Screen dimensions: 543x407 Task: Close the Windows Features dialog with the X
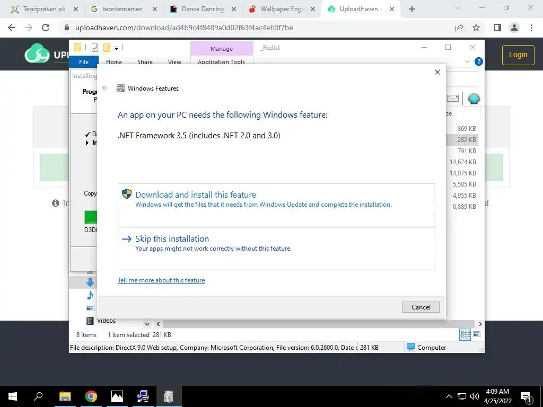[437, 72]
